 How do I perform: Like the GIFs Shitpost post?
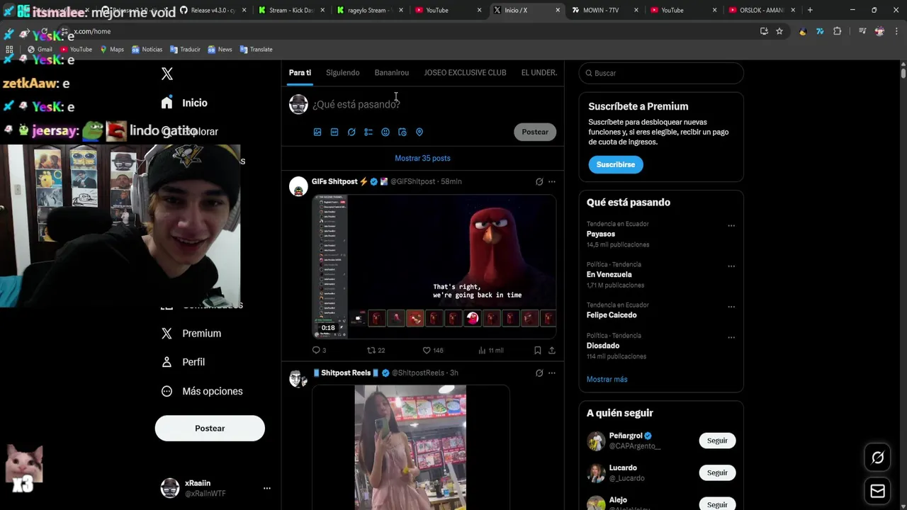tap(432, 350)
